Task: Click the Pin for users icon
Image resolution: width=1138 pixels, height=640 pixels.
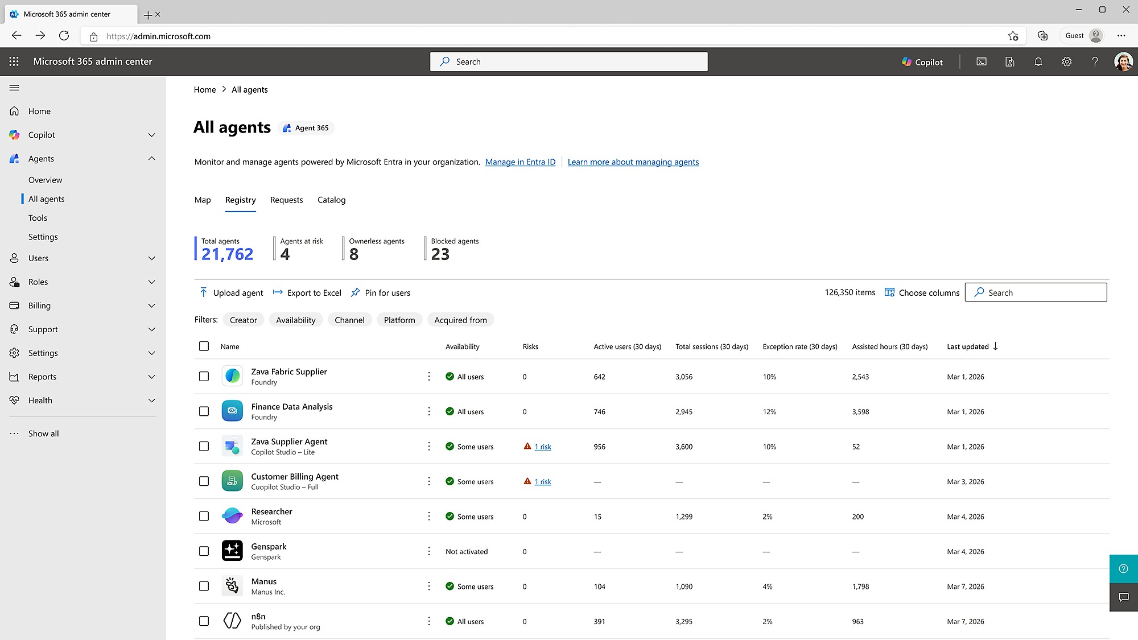Action: click(x=356, y=292)
